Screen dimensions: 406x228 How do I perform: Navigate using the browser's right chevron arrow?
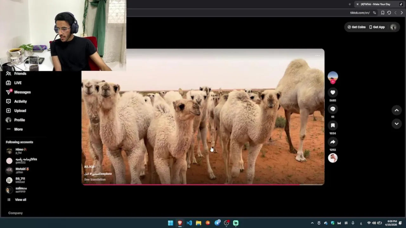click(402, 13)
